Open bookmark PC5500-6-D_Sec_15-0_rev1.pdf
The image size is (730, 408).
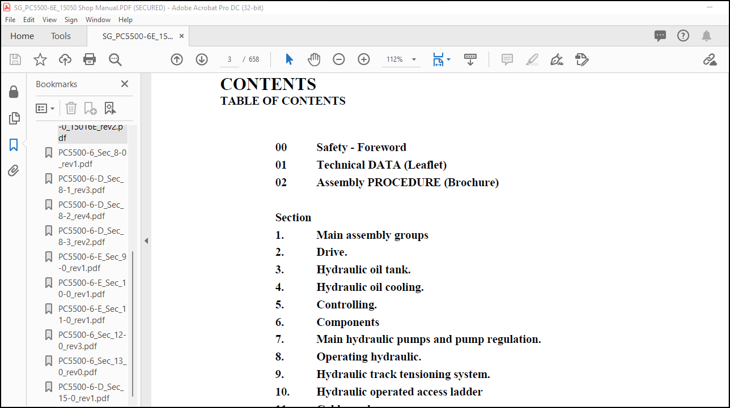[x=91, y=393]
